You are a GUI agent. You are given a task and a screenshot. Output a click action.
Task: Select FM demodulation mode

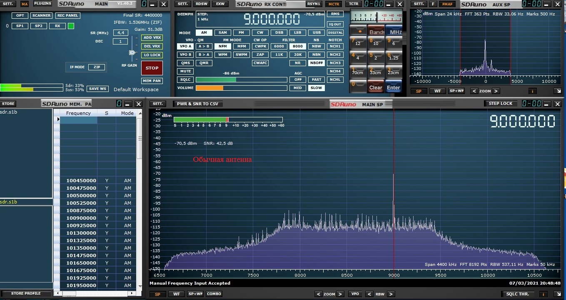[x=241, y=32]
